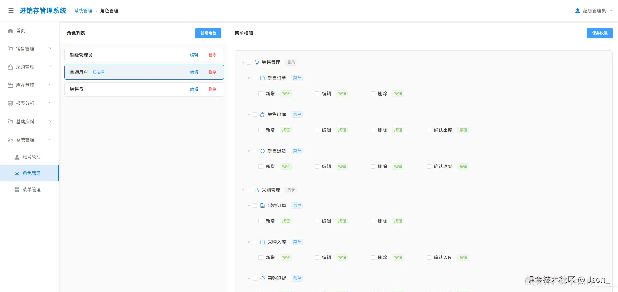Click the user avatar icon at top right
This screenshot has height=292, width=618.
pyautogui.click(x=578, y=11)
